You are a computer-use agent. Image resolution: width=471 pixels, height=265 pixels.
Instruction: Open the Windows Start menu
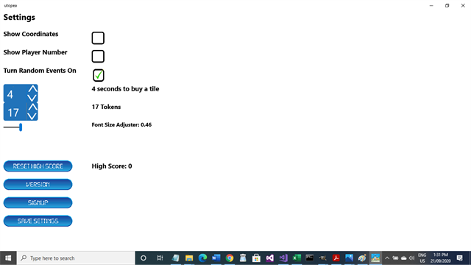point(8,258)
